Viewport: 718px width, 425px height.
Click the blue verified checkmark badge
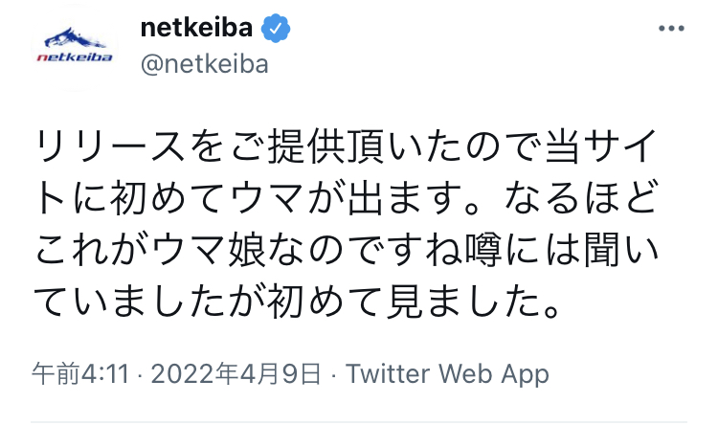tap(278, 29)
